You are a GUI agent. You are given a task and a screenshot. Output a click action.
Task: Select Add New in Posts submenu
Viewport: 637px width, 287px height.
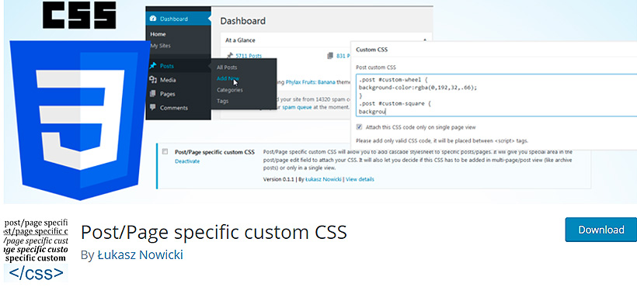(228, 78)
